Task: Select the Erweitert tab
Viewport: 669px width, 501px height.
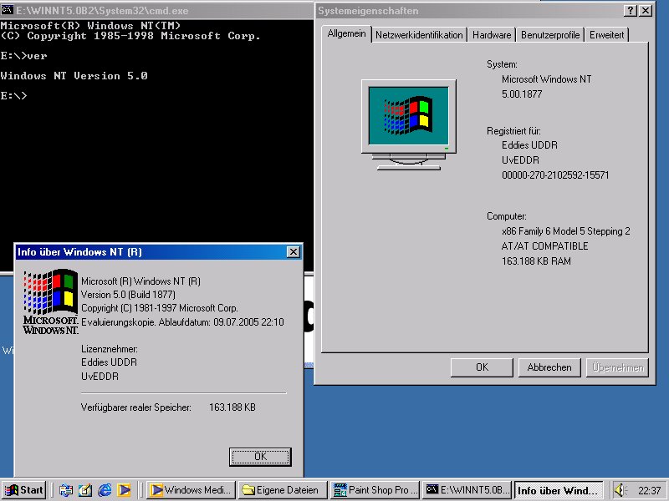Action: pyautogui.click(x=606, y=35)
